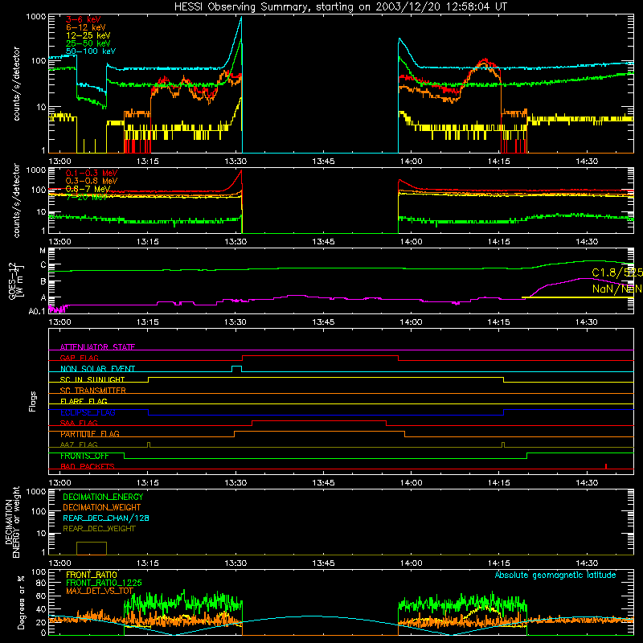Click the 0.3-0.8 MeV legend label
The height and width of the screenshot is (643, 643).
pyautogui.click(x=92, y=181)
